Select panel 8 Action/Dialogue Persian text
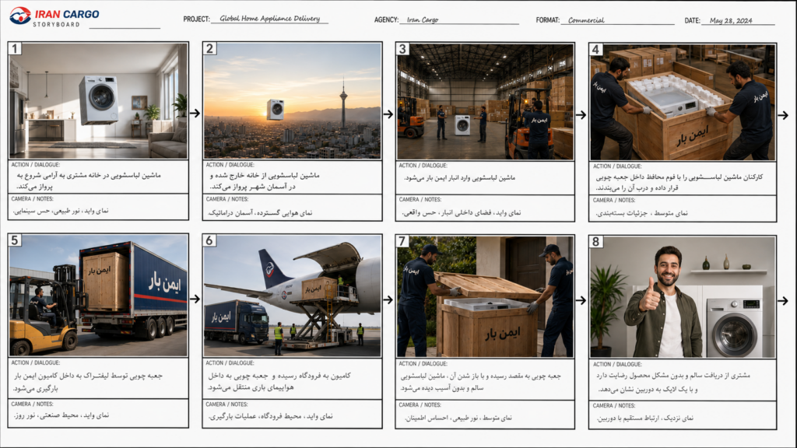Screen dimensions: 797x448 click(673, 382)
